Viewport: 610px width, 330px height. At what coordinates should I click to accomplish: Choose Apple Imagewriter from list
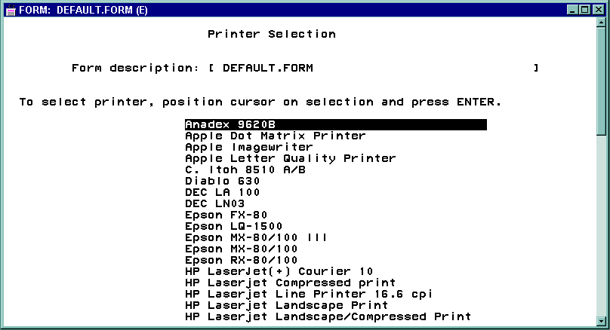coord(248,147)
